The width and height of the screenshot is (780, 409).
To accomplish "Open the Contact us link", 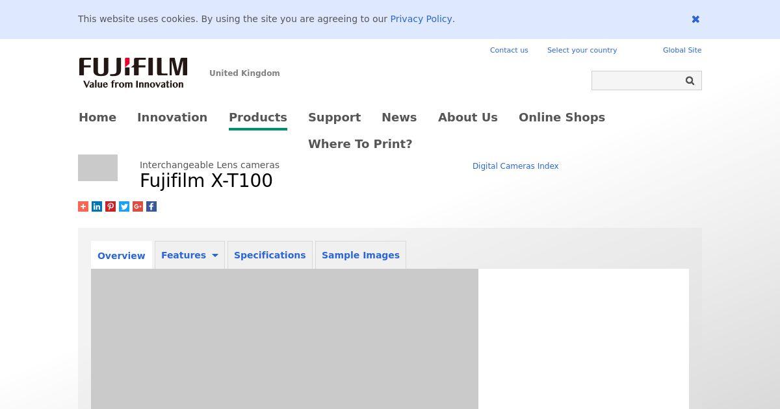I will 509,50.
